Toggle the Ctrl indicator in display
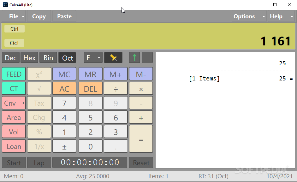This screenshot has width=297, height=182. 15,29
